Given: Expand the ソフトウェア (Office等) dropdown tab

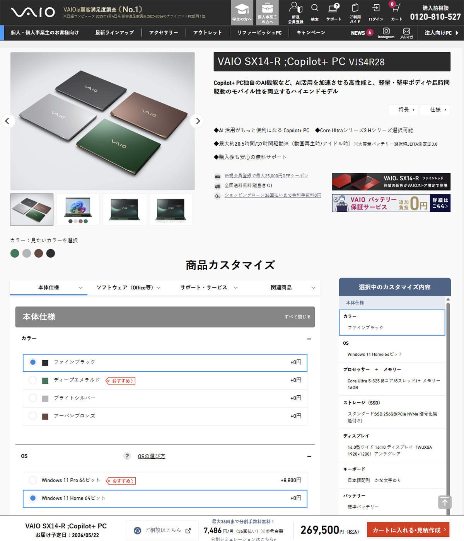Looking at the screenshot, I should pos(128,288).
